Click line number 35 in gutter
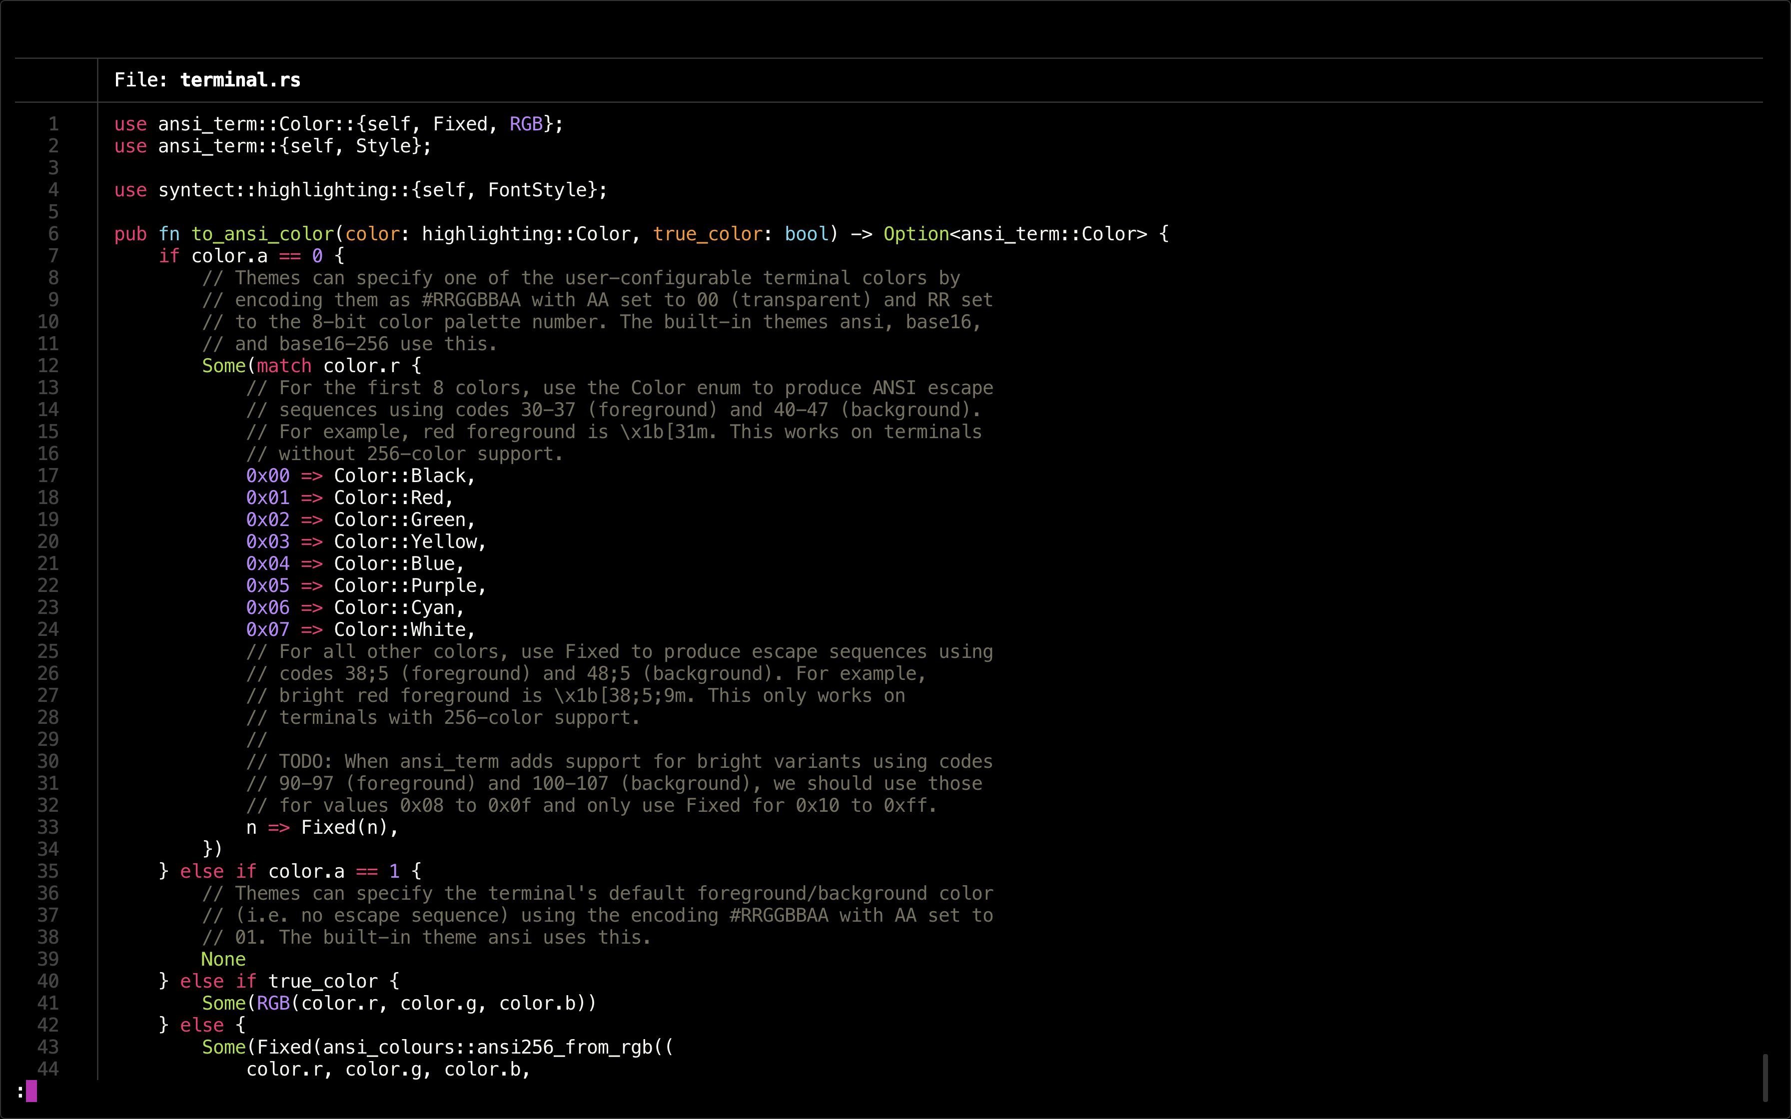Image resolution: width=1791 pixels, height=1119 pixels. (x=48, y=871)
